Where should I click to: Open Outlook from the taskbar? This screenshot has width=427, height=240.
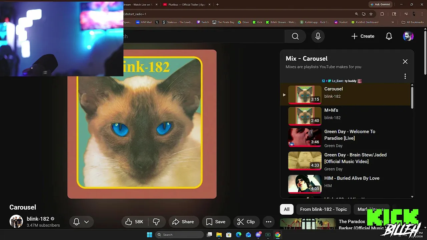[x=248, y=235]
